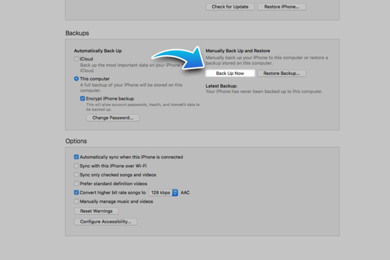Click the Manually Back Up and Restore heading
Image resolution: width=390 pixels, height=260 pixels.
[238, 51]
